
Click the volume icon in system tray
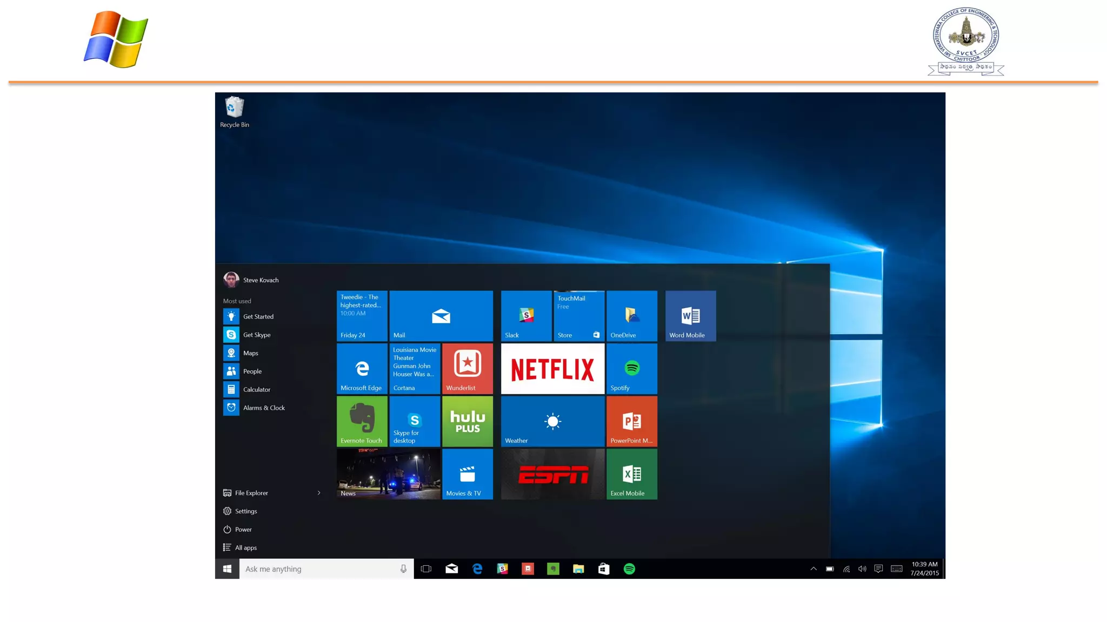tap(862, 569)
